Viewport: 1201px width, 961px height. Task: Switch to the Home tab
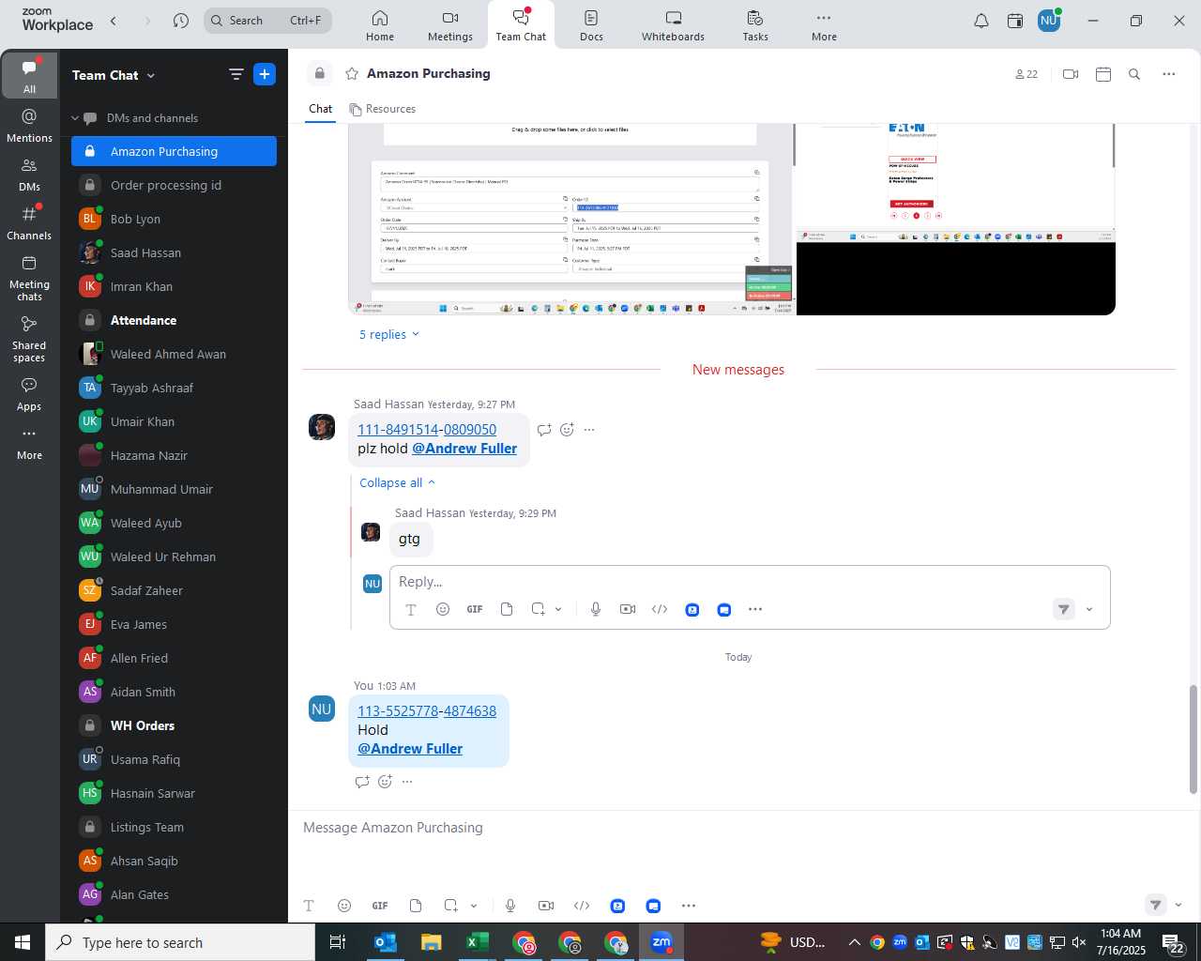[380, 25]
